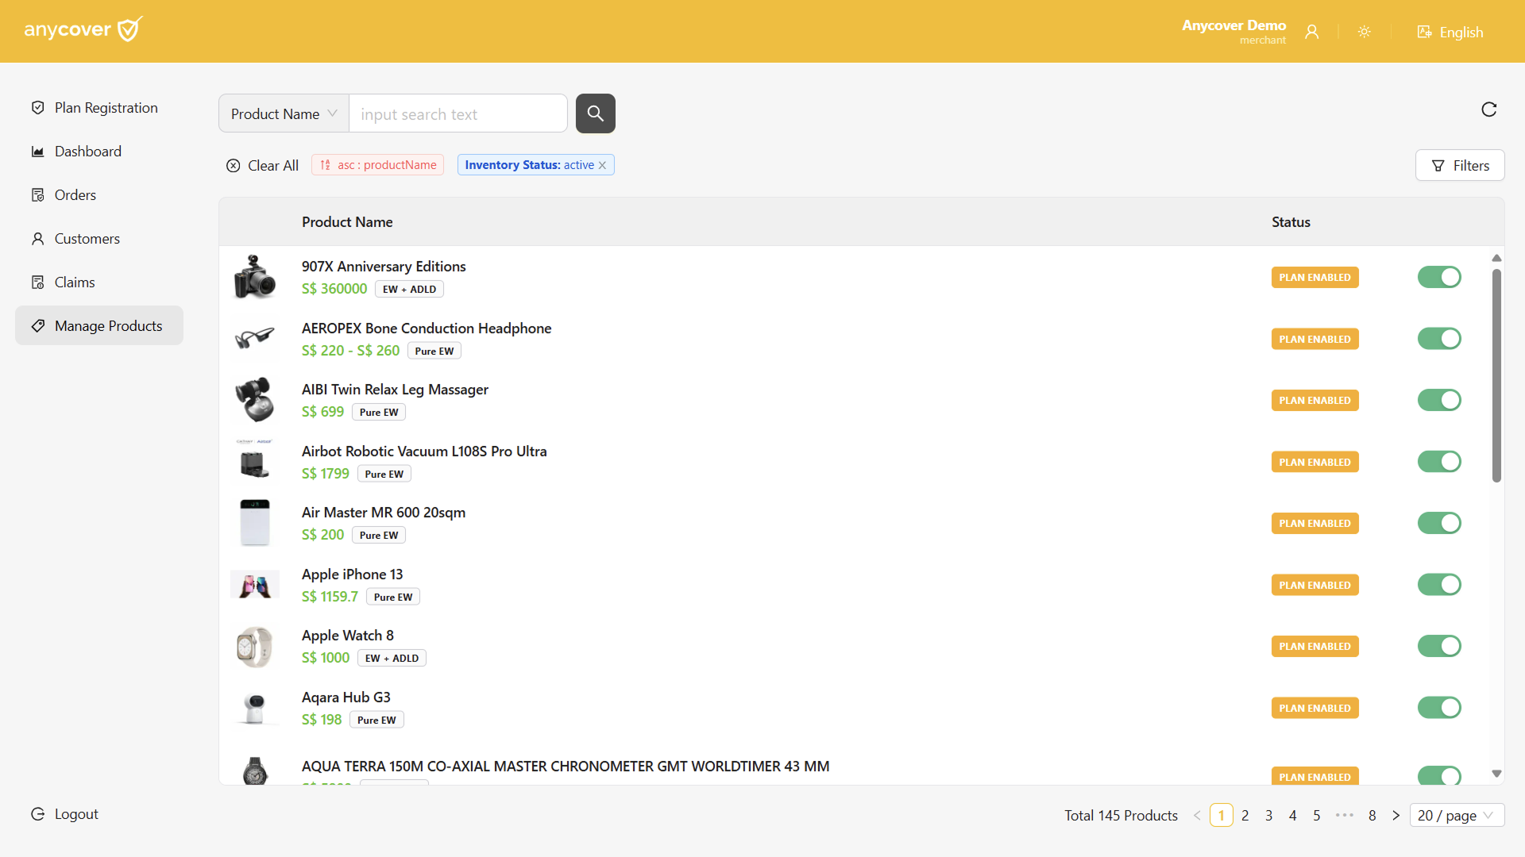Toggle light/dark theme sun icon
The width and height of the screenshot is (1525, 857).
(x=1365, y=32)
